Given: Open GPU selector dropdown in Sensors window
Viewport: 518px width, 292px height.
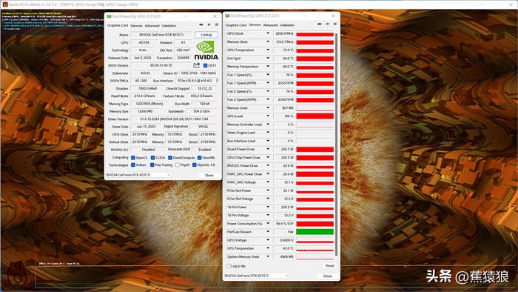Looking at the screenshot, I should pyautogui.click(x=256, y=276).
